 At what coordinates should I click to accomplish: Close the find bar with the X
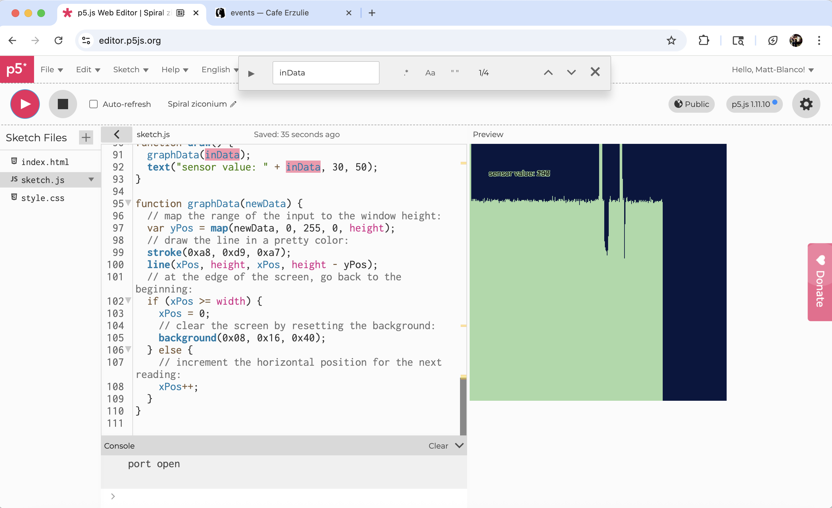tap(595, 72)
